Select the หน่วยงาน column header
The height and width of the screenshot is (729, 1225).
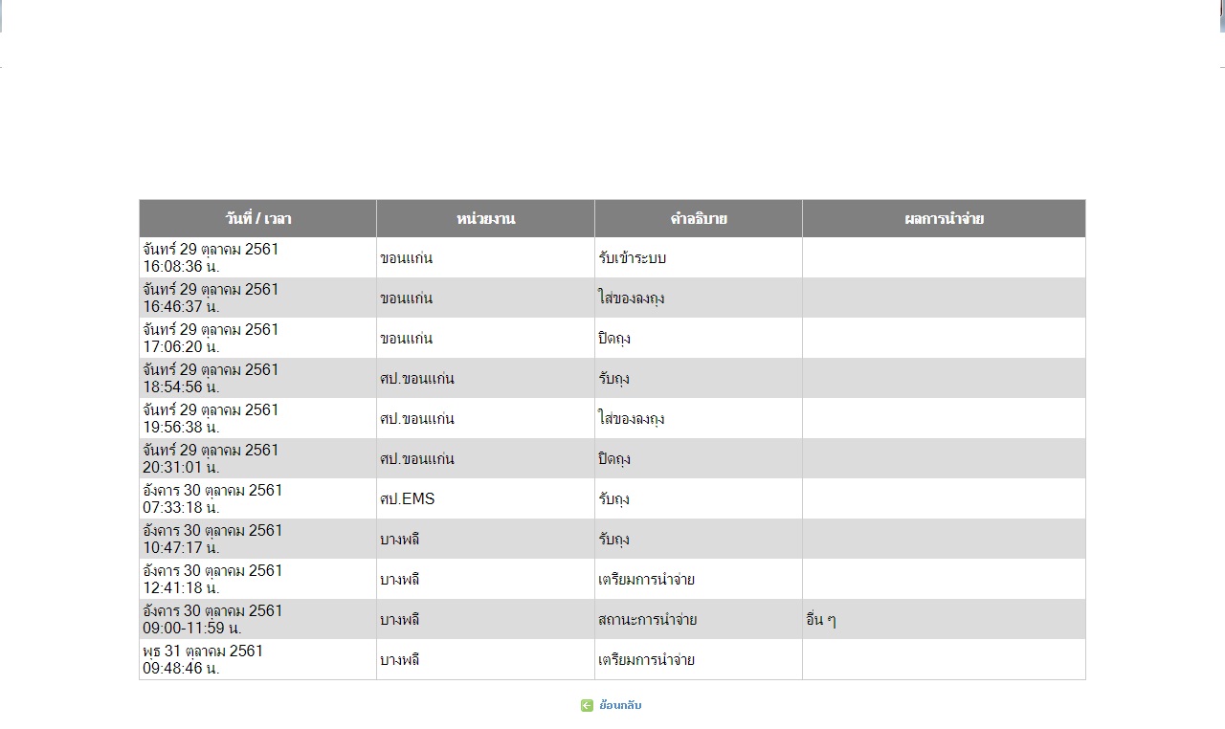[x=485, y=218]
